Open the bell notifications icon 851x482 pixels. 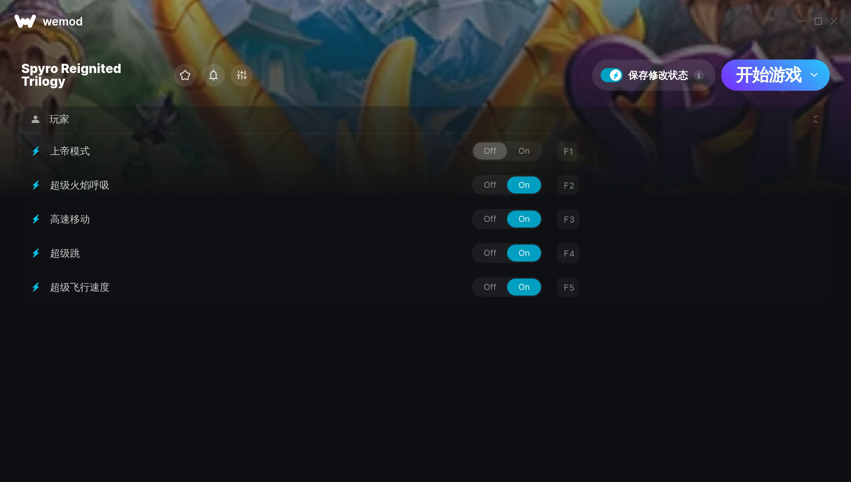tap(213, 75)
